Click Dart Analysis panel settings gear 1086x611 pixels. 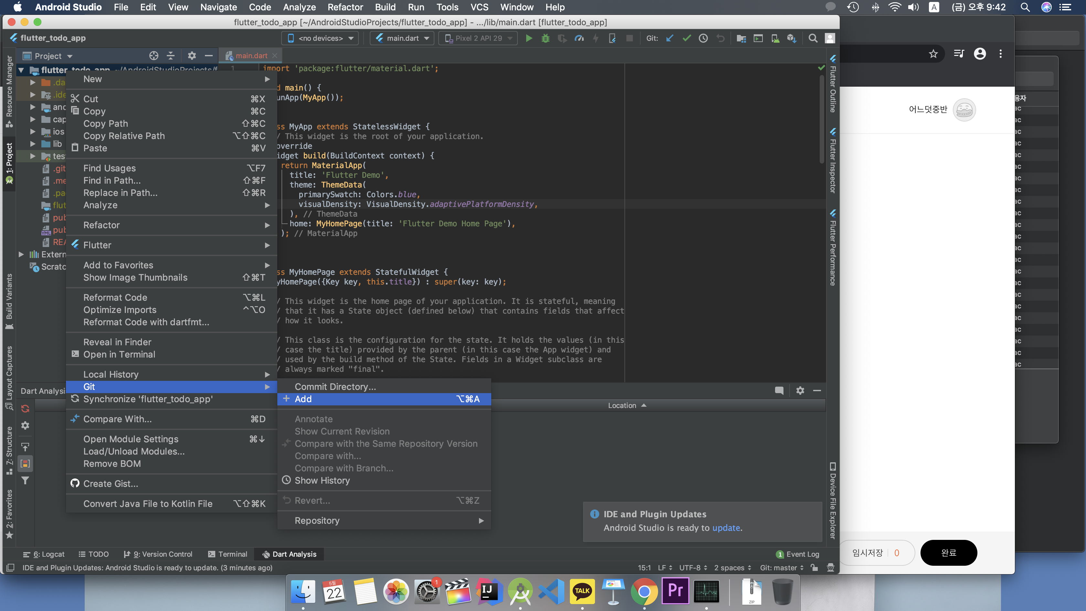800,391
